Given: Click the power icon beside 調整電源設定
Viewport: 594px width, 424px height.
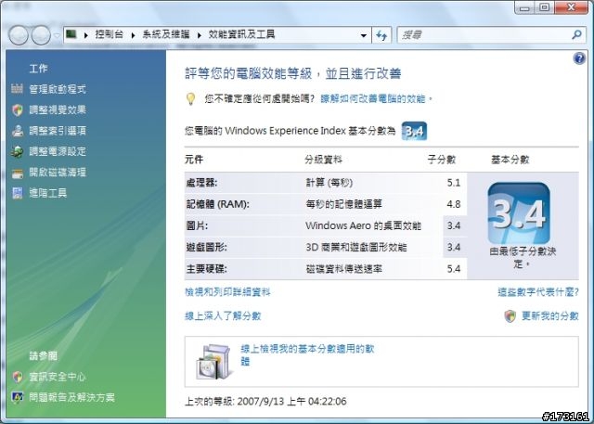Looking at the screenshot, I should (x=18, y=152).
